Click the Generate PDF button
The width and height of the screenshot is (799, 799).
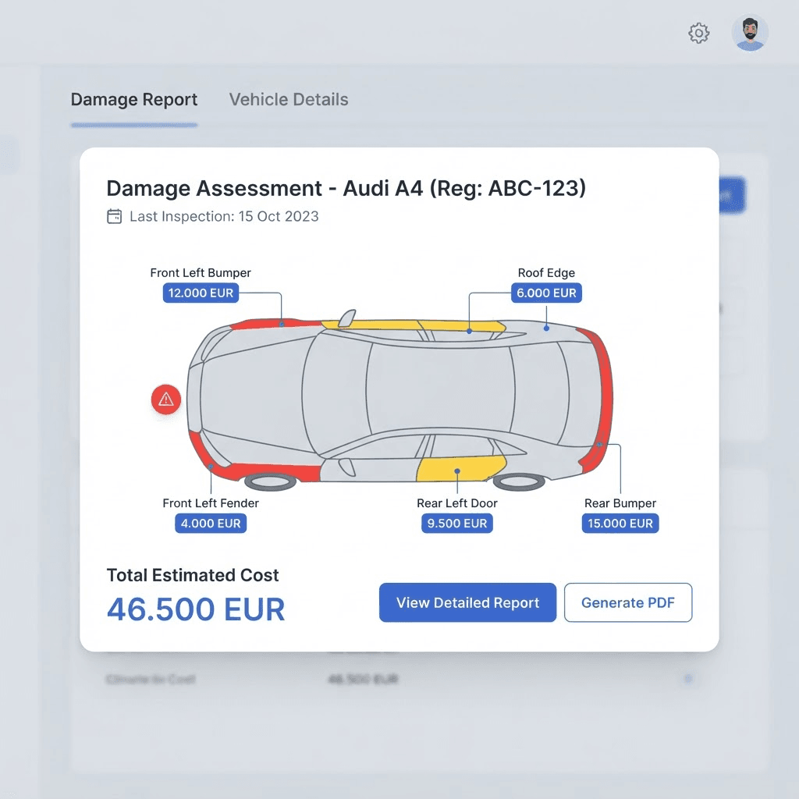[x=628, y=602]
